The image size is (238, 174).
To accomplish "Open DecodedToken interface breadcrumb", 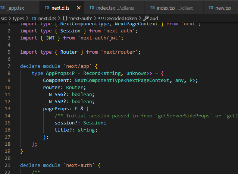I will (x=121, y=19).
